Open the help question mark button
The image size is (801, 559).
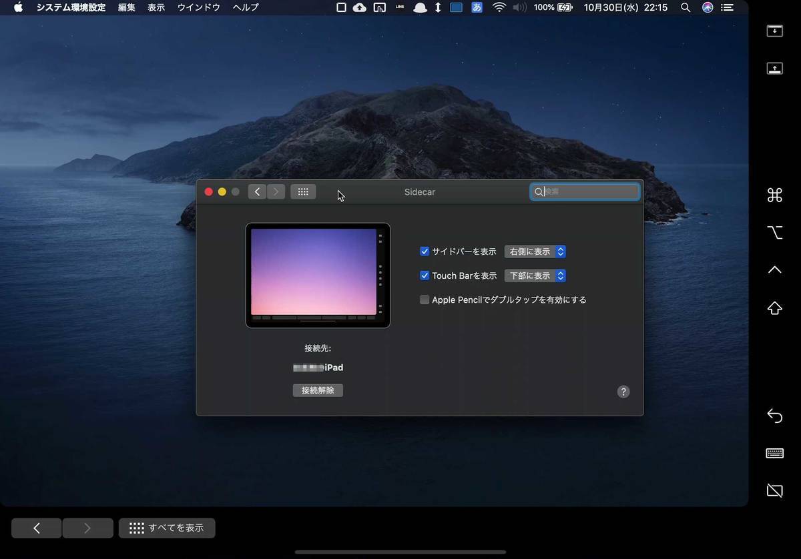(623, 392)
